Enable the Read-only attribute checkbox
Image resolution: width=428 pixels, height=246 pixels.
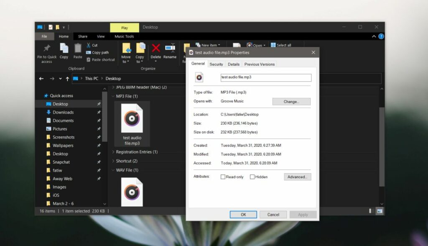(223, 177)
